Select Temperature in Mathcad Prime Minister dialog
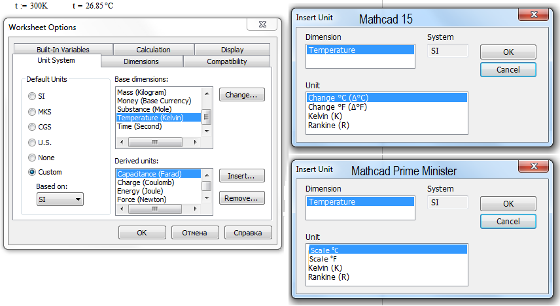Image resolution: width=560 pixels, height=306 pixels. pos(360,202)
